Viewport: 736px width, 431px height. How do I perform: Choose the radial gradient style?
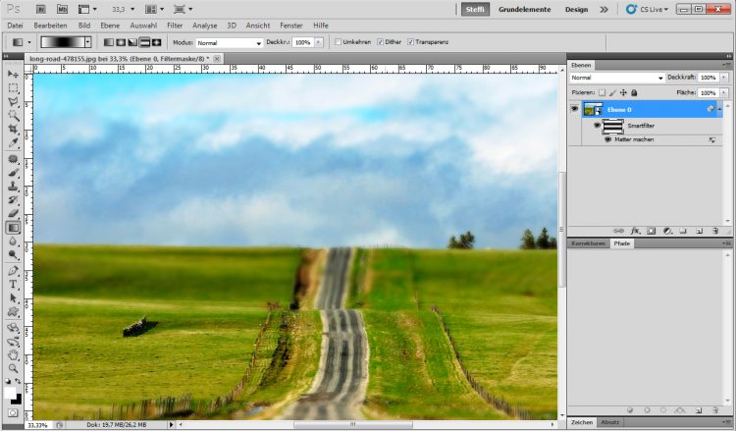pos(121,42)
